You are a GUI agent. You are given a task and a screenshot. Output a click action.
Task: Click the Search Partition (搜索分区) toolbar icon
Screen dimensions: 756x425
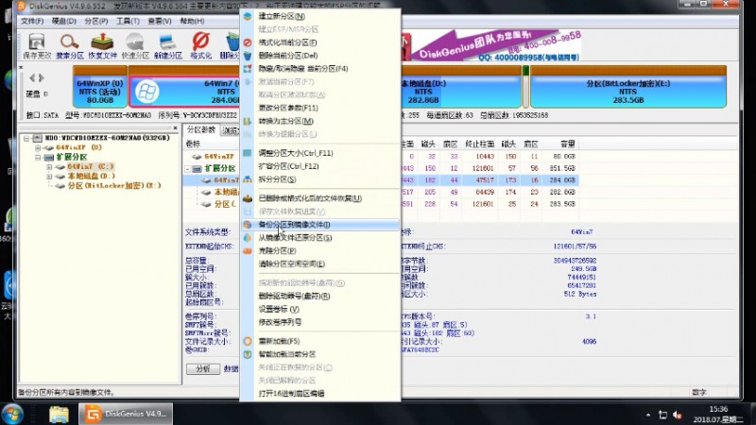click(x=70, y=46)
